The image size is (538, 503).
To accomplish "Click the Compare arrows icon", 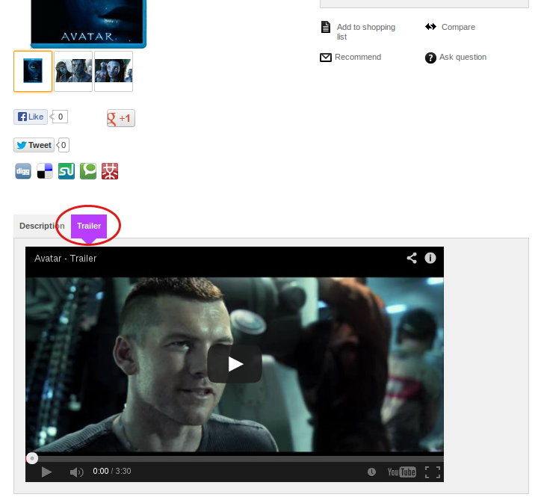I will [430, 26].
